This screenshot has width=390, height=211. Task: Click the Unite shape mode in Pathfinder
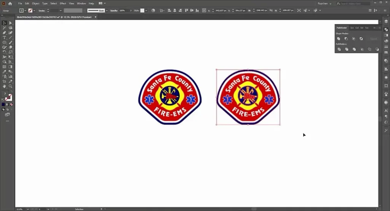(x=339, y=39)
